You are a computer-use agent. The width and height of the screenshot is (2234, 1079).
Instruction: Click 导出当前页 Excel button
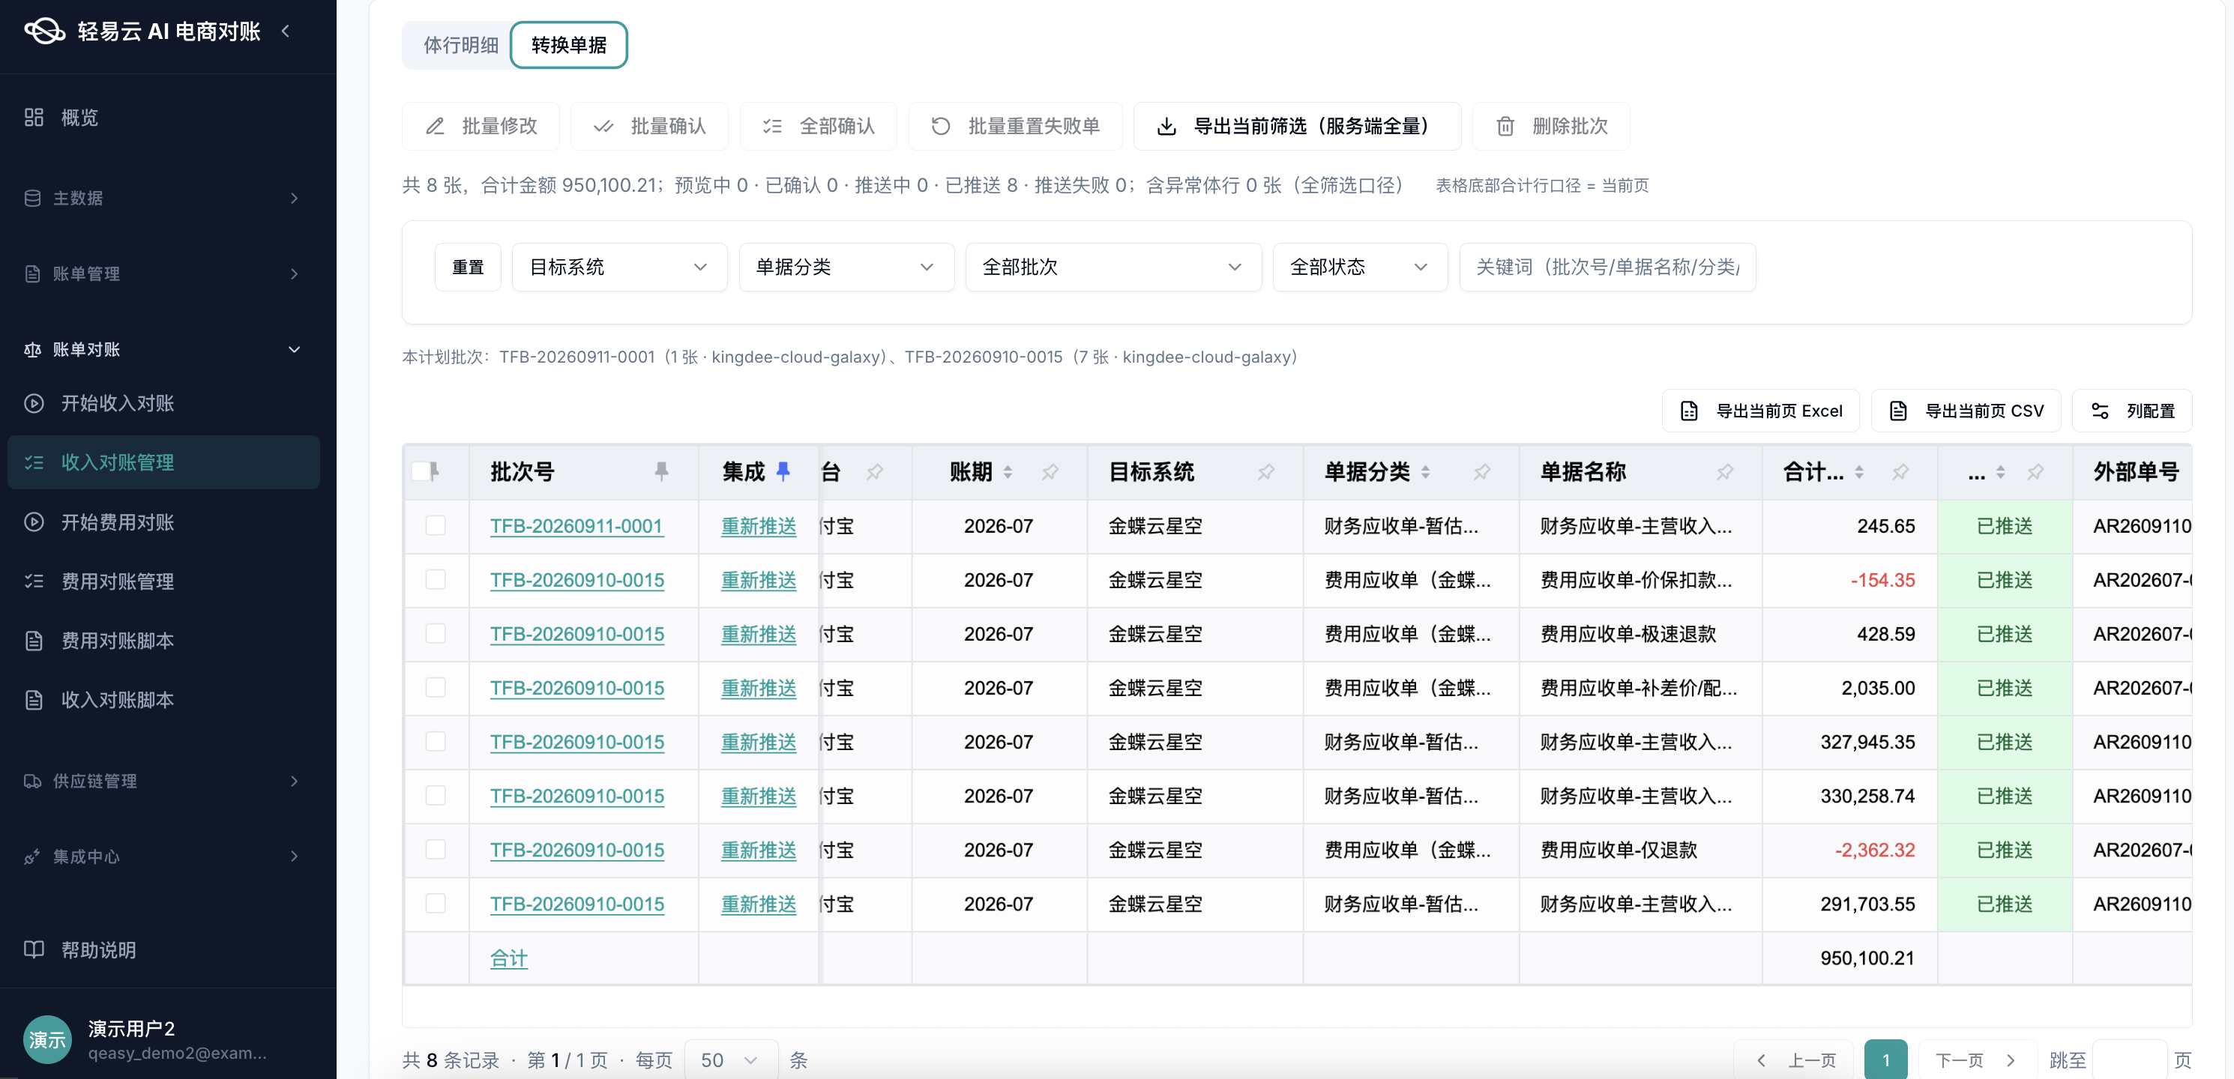(1760, 411)
